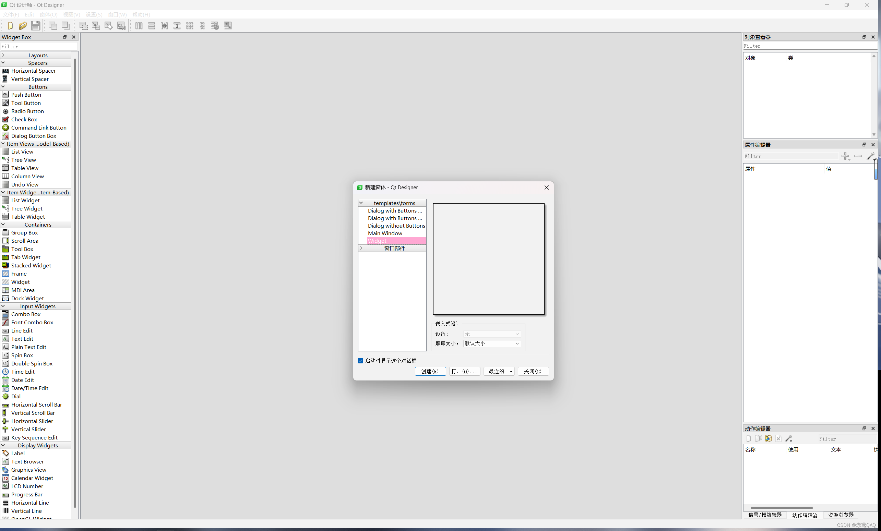
Task: Click the Form Layout toolbar icon
Action: point(202,26)
